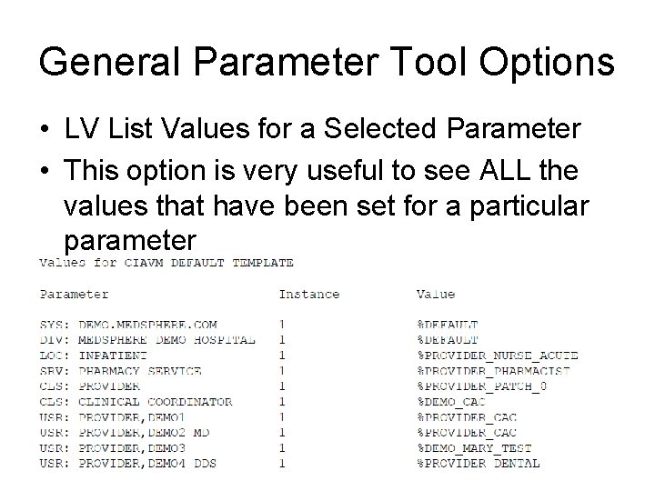Click the %PROVIDER_NURSE_ACUTE value

[497, 356]
